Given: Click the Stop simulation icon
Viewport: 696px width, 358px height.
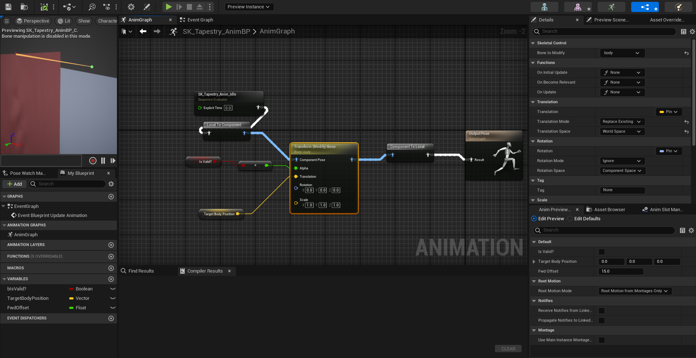Looking at the screenshot, I should click(189, 7).
